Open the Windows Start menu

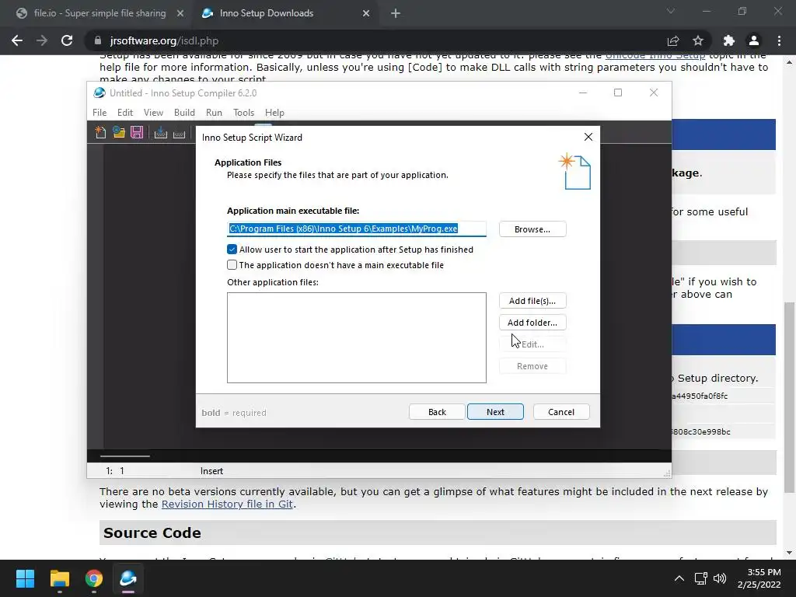(25, 578)
